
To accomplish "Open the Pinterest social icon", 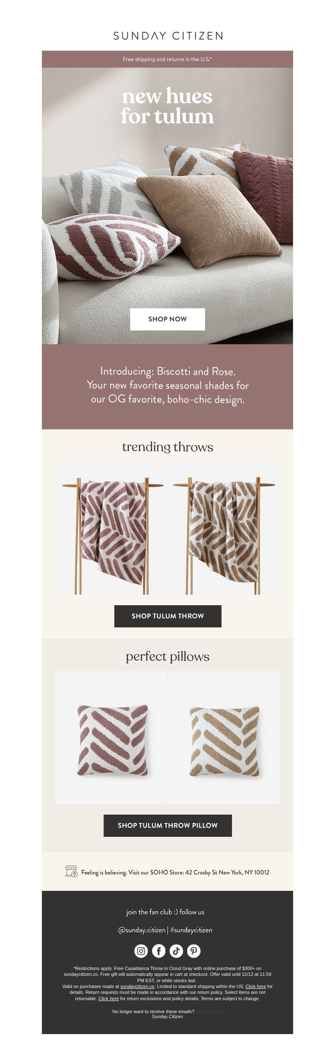I will pyautogui.click(x=194, y=951).
